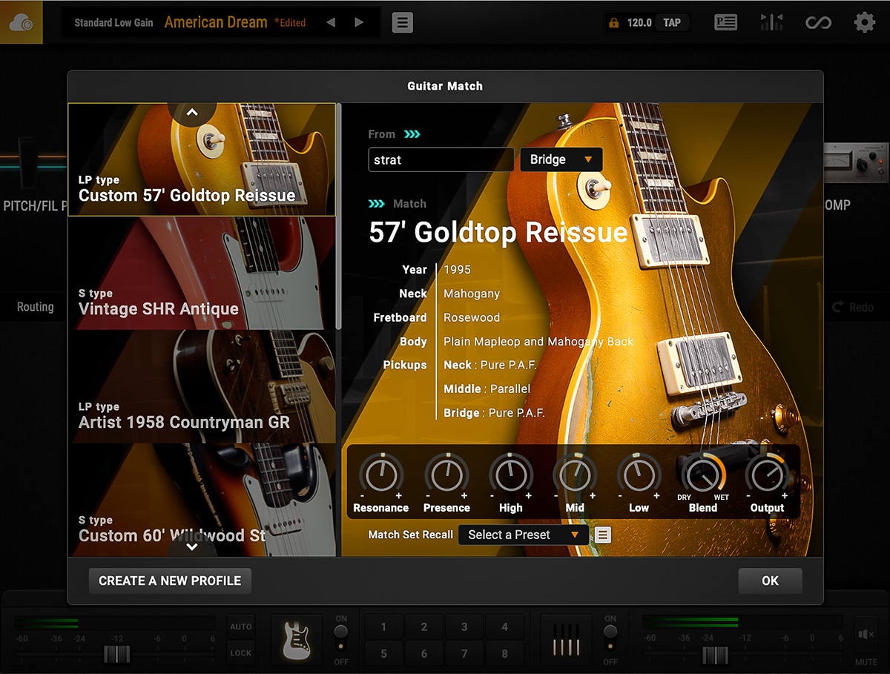The width and height of the screenshot is (890, 674).
Task: Go to previous preset arrow
Action: click(x=331, y=22)
